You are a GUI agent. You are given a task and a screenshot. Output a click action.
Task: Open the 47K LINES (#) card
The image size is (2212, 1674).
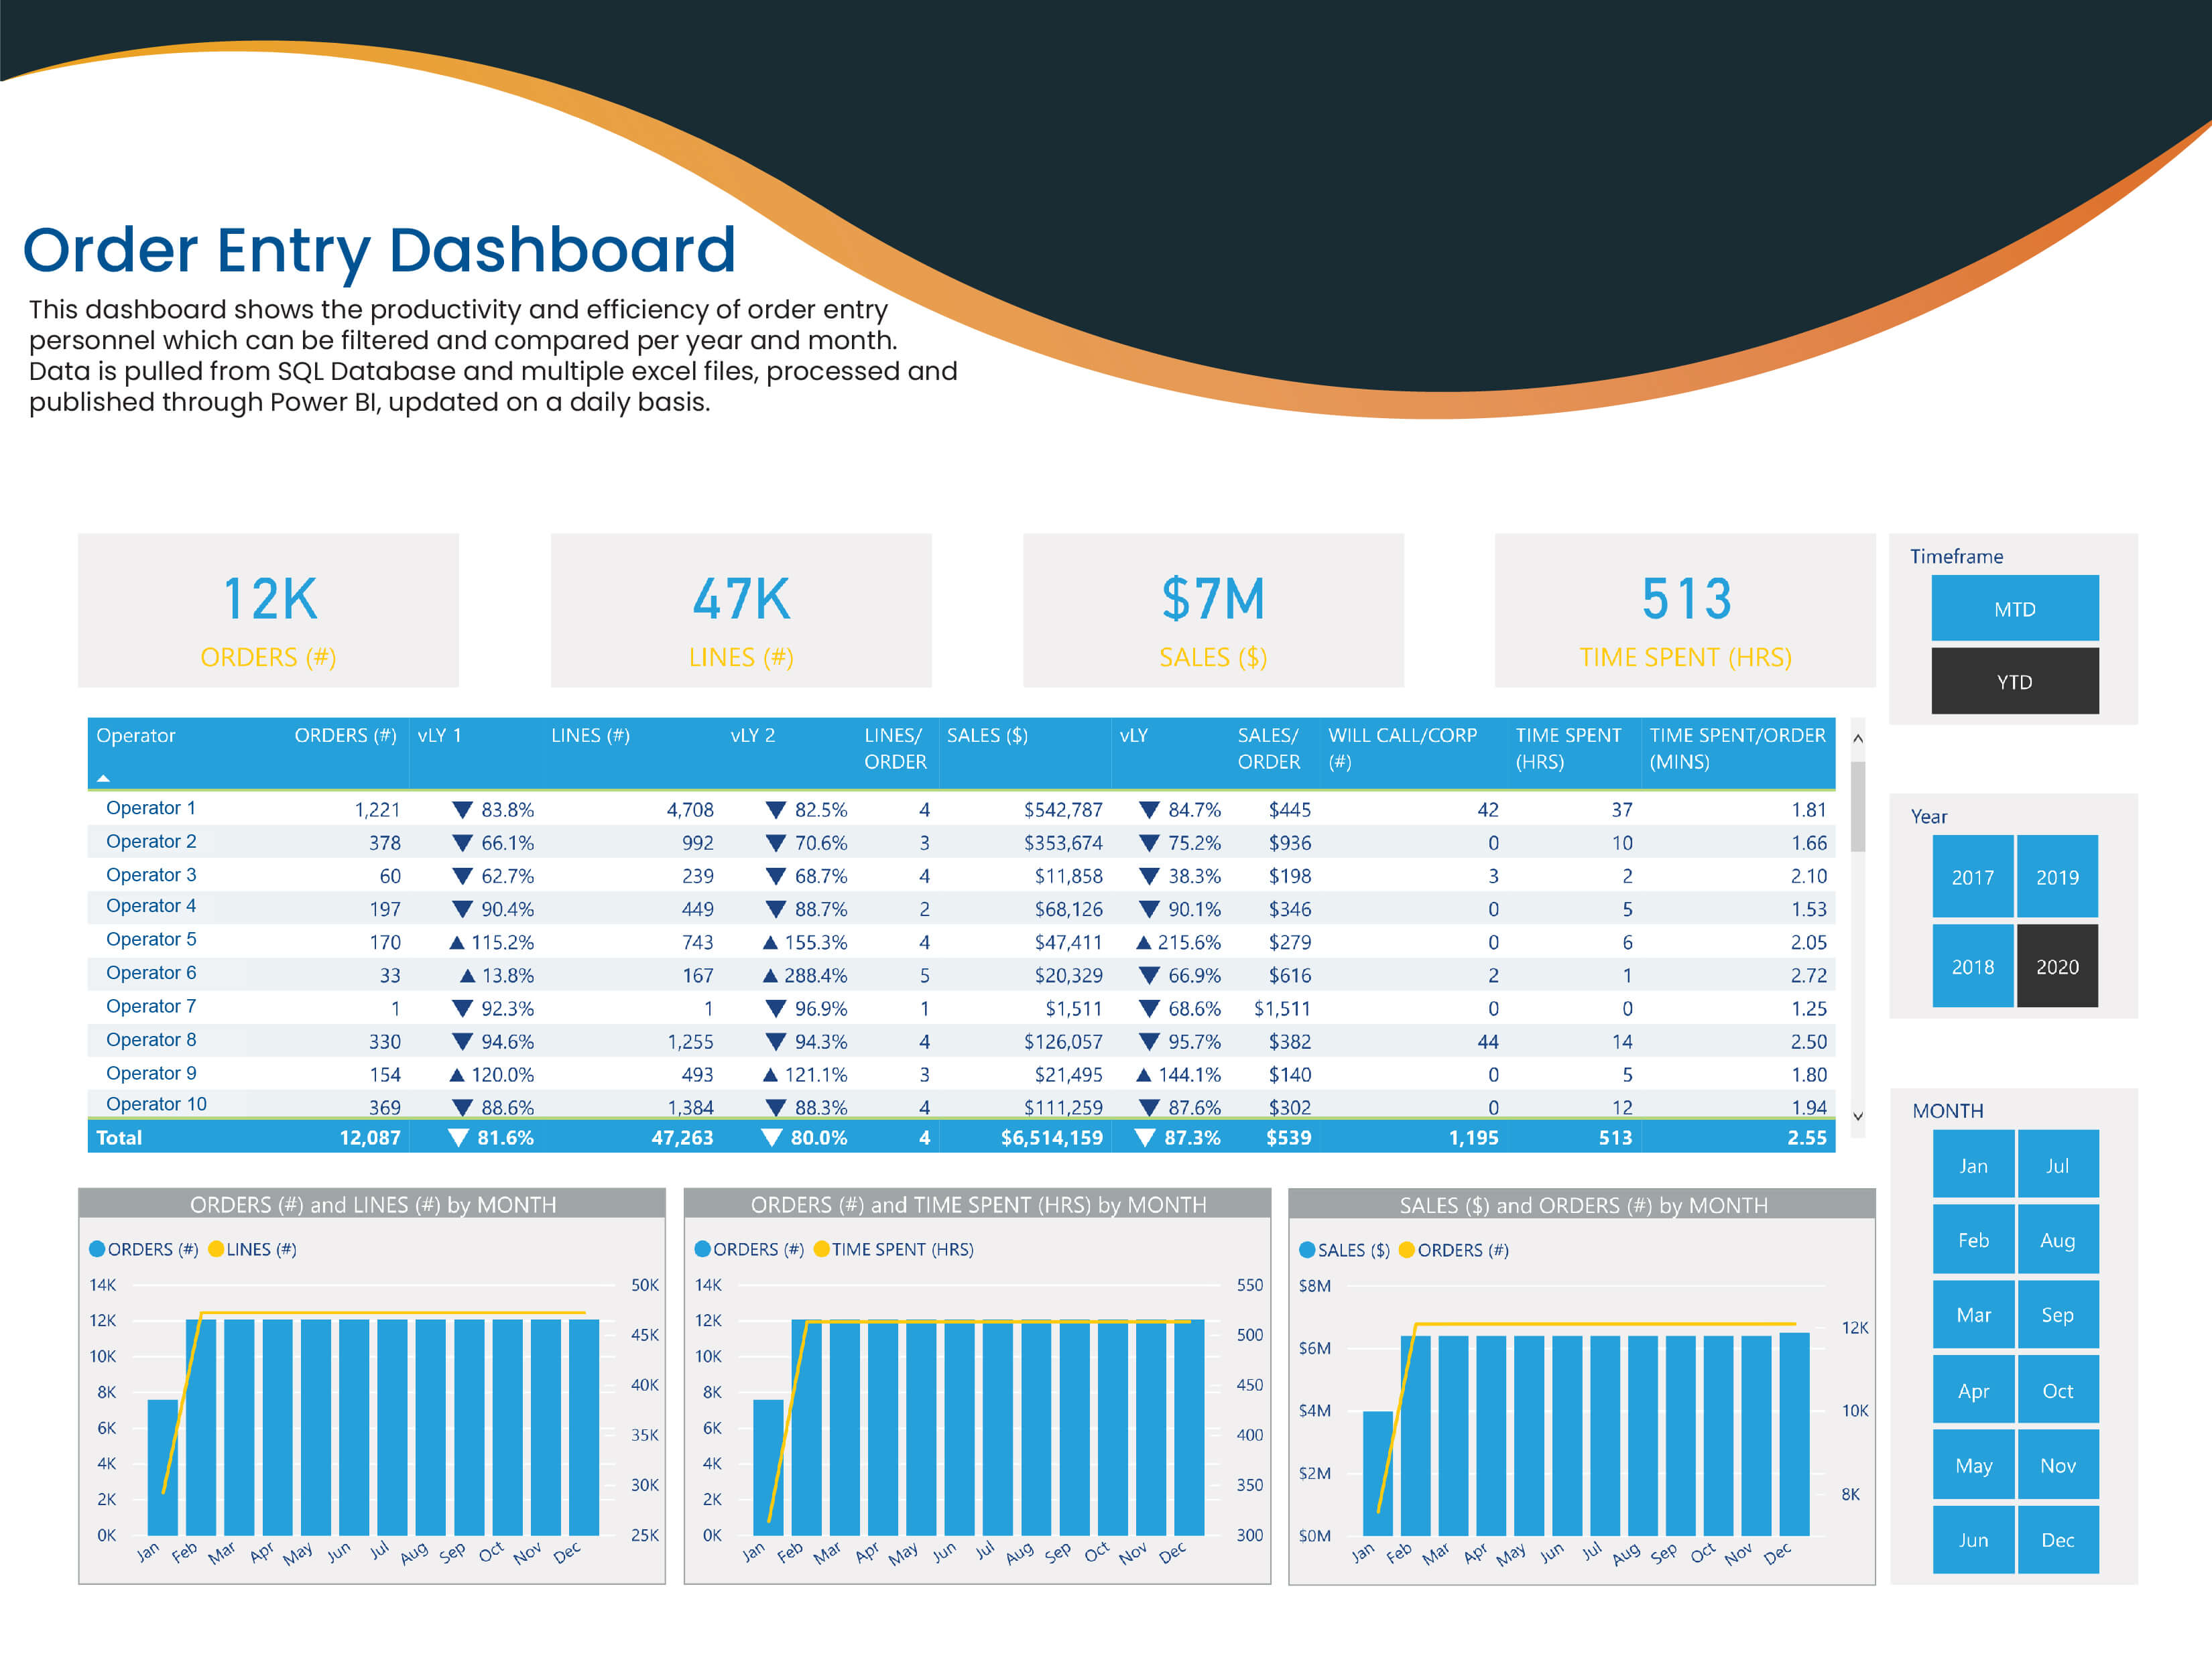tap(741, 610)
